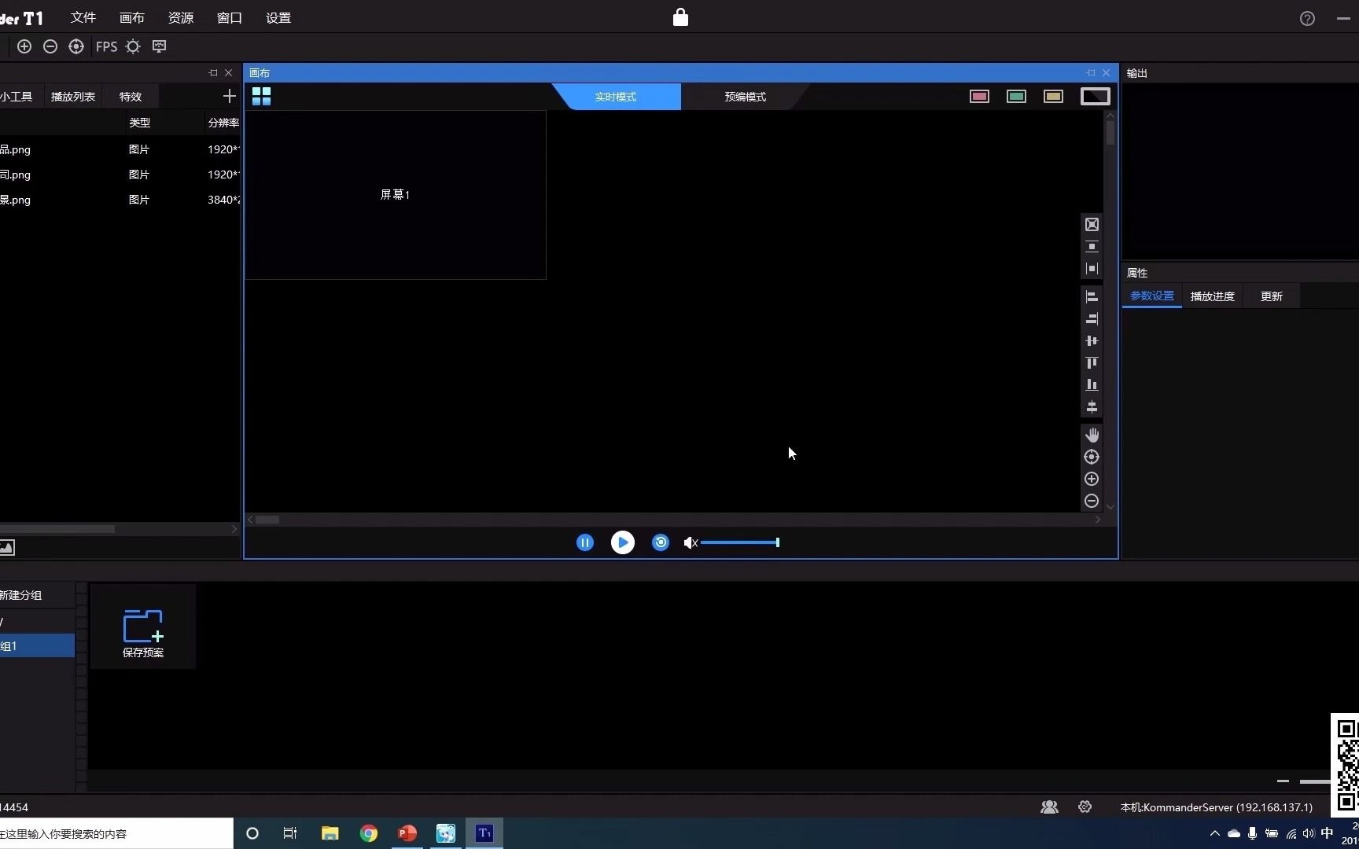Click the align right icon
Image resolution: width=1359 pixels, height=849 pixels.
point(1092,319)
